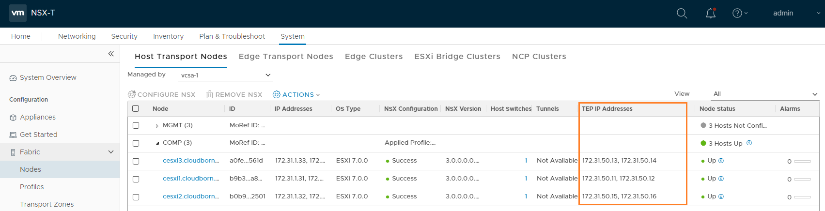Open the cesxi2.cloudborn host link
The width and height of the screenshot is (825, 211).
[191, 196]
